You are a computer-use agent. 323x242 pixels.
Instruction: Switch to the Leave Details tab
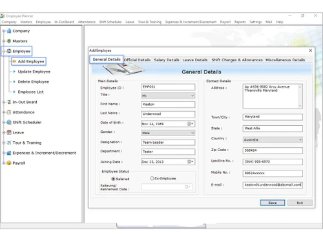tap(195, 60)
